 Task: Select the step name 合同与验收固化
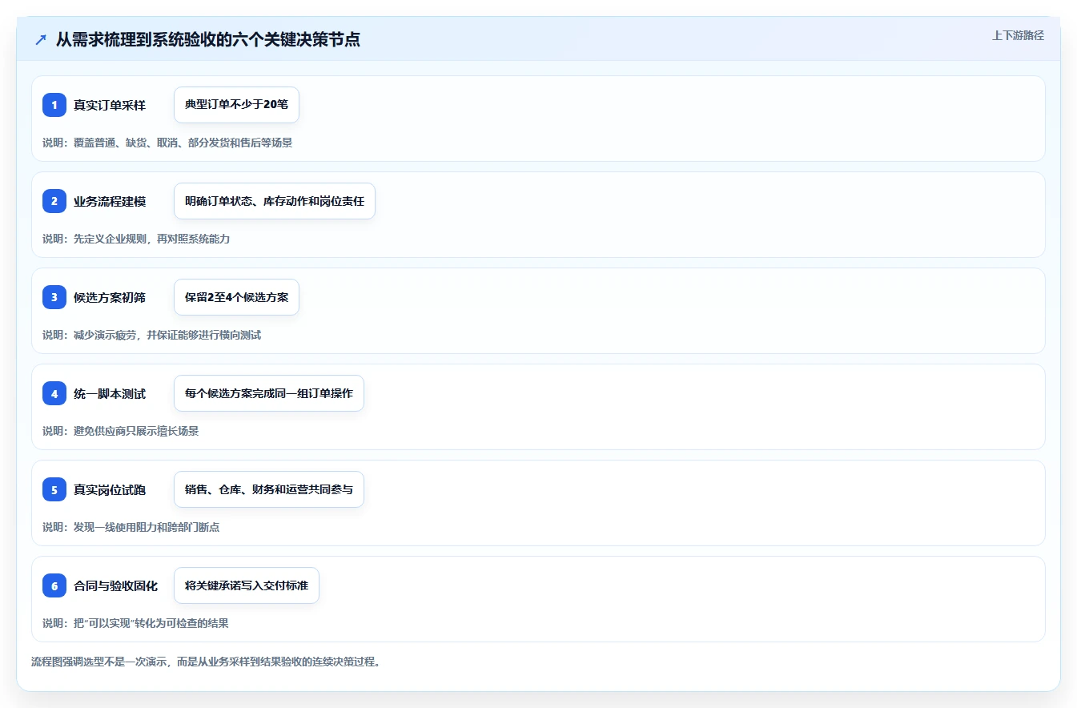click(x=116, y=585)
